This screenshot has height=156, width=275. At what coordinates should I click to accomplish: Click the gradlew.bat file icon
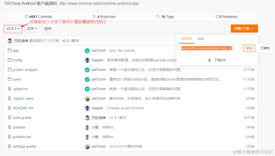click(9, 137)
